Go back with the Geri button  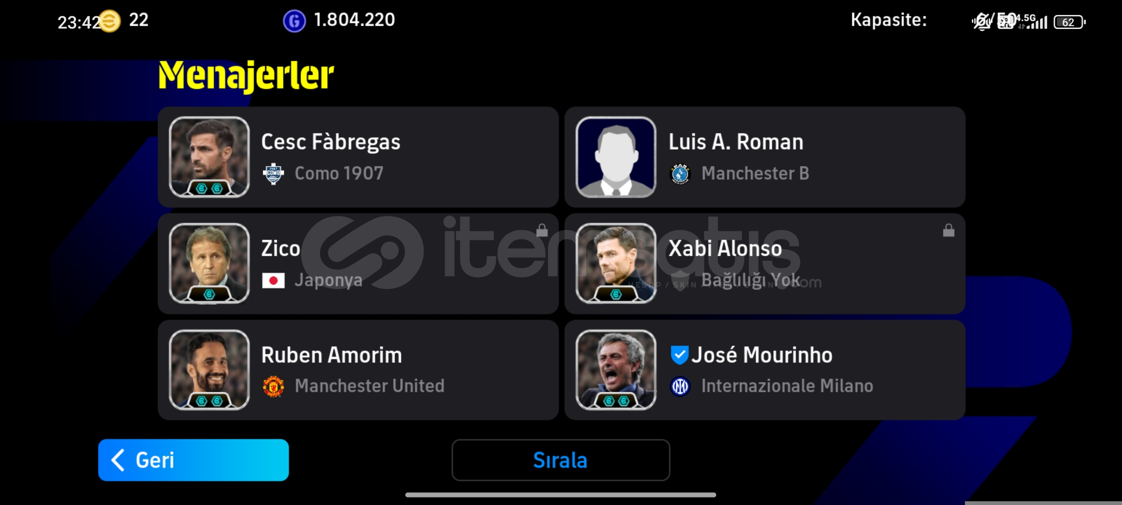(x=194, y=460)
